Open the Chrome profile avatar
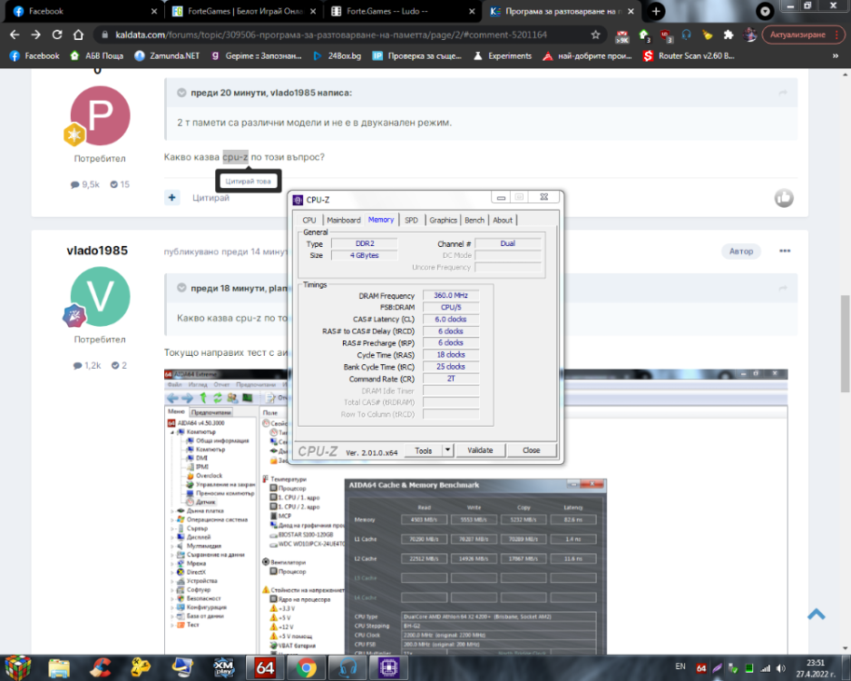 coord(750,35)
